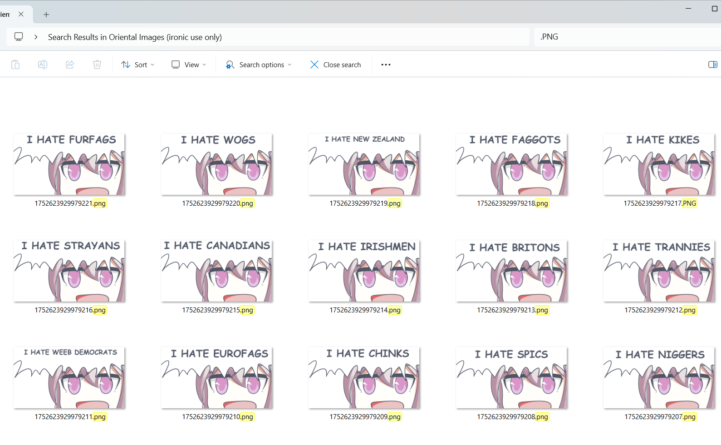Select thumbnail of file 1752623929979207.png
Screen dimensions: 721x445
coord(659,378)
